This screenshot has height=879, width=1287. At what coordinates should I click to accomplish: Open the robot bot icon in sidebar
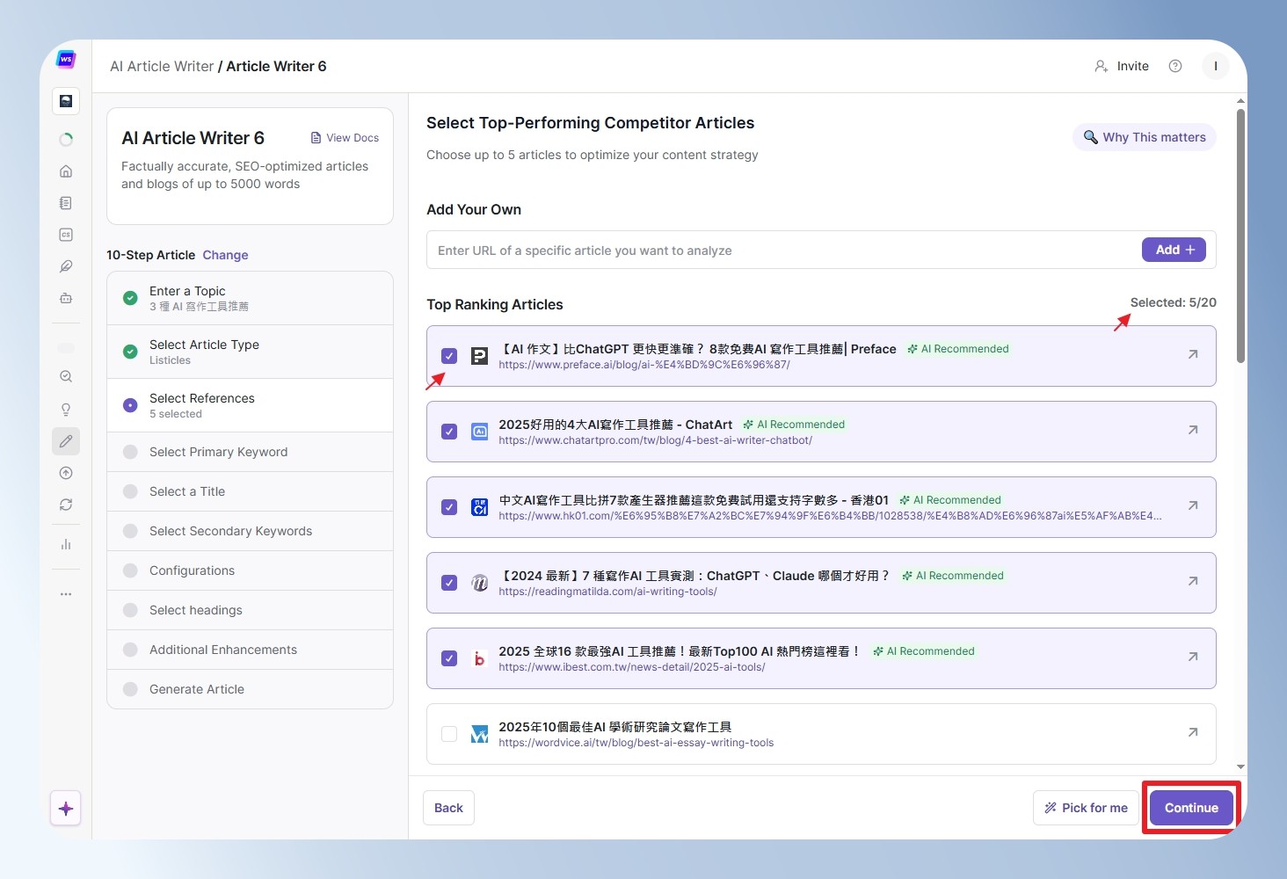click(x=66, y=298)
